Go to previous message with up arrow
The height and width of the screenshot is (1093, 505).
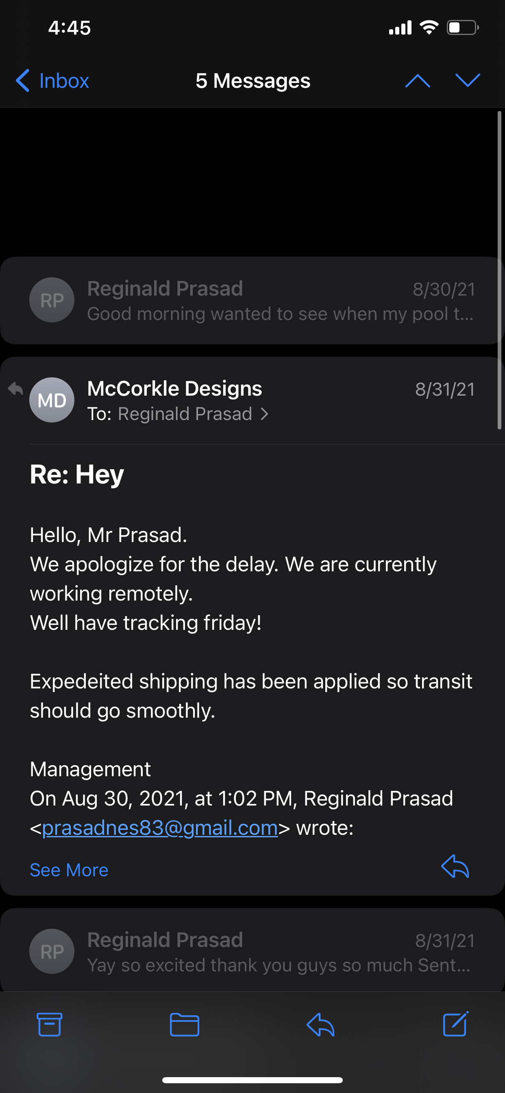click(418, 81)
